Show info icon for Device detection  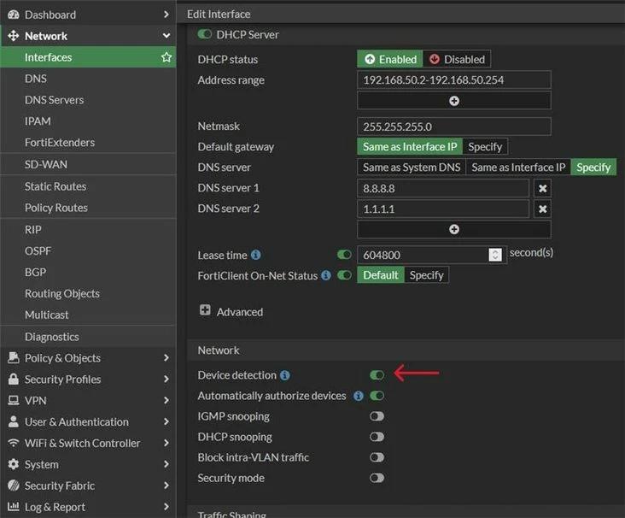coord(284,375)
